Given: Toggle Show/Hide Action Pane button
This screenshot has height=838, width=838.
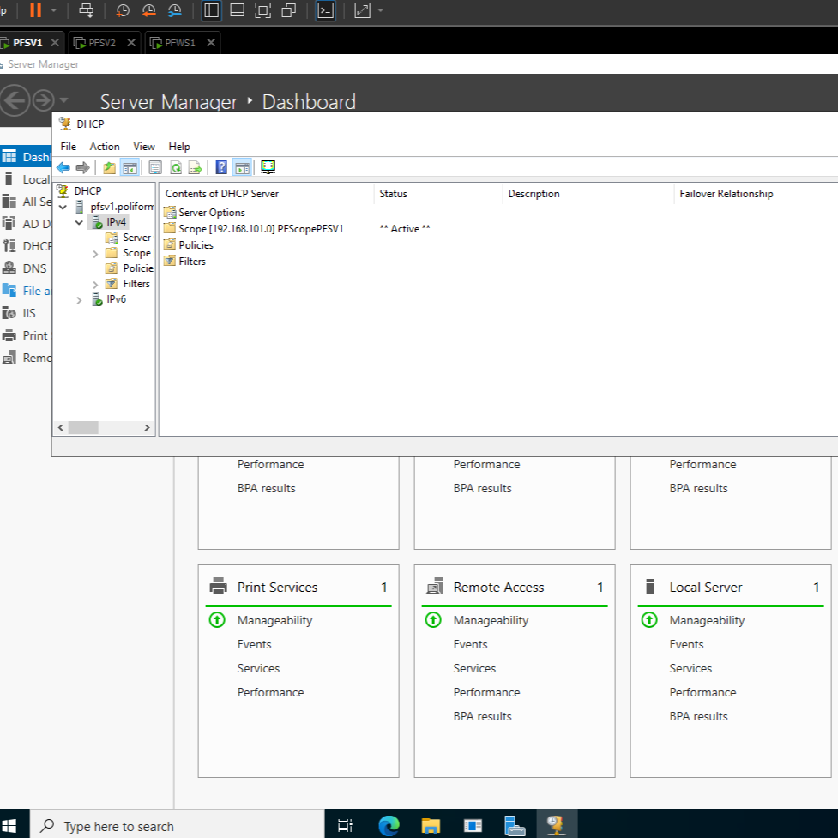Looking at the screenshot, I should coord(242,167).
